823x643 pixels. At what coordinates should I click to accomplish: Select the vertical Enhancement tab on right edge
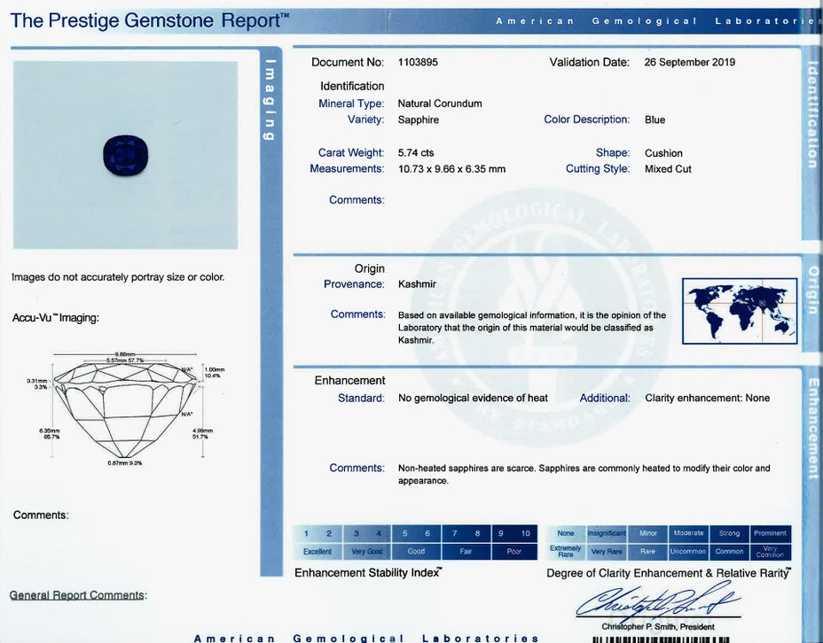[811, 429]
